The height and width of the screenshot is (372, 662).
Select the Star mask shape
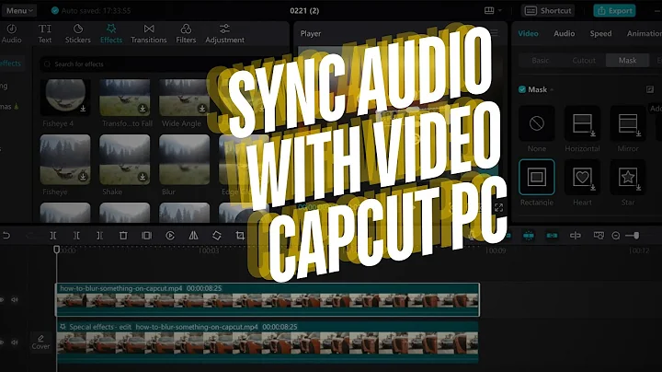pos(628,177)
